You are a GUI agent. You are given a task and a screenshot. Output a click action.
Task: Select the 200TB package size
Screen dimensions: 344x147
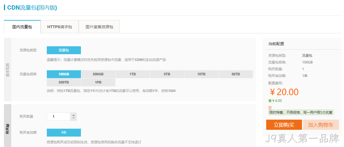coord(64,82)
